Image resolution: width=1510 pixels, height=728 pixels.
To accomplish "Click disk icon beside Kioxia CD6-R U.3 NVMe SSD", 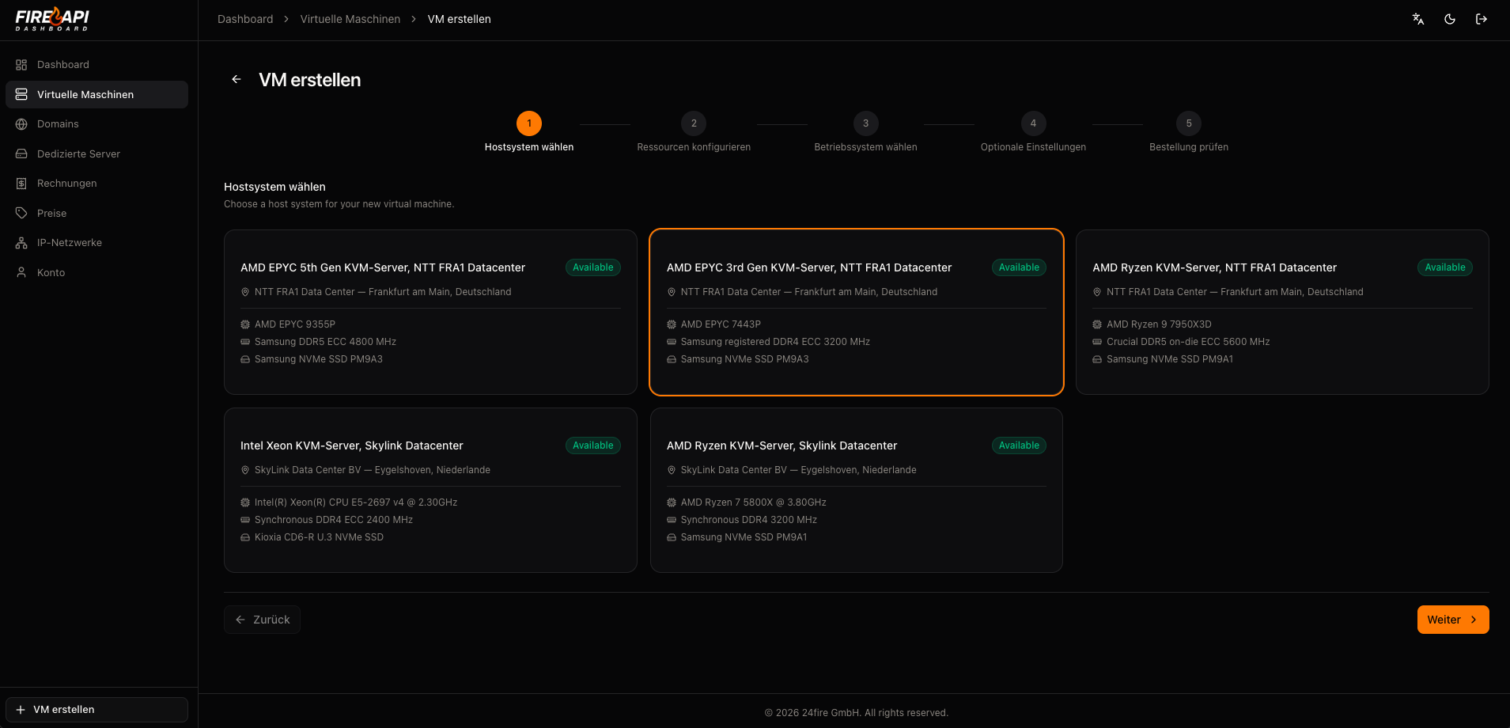I will coord(245,537).
